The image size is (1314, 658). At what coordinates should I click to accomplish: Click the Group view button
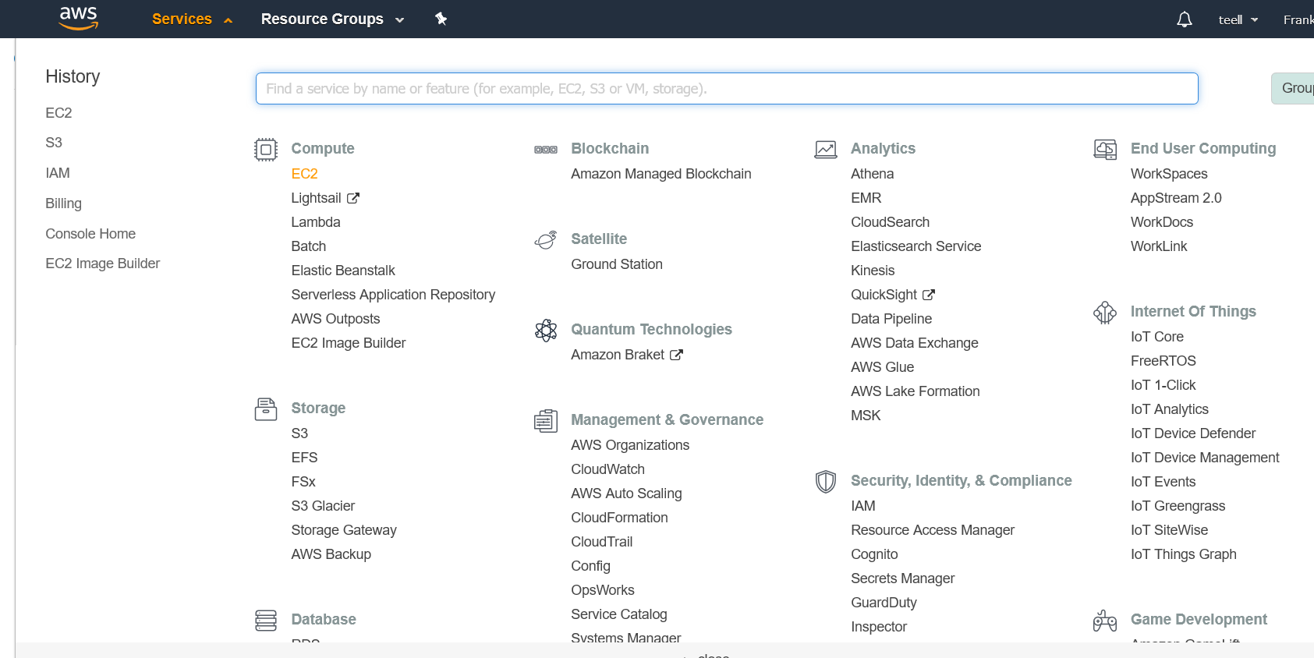click(1293, 88)
